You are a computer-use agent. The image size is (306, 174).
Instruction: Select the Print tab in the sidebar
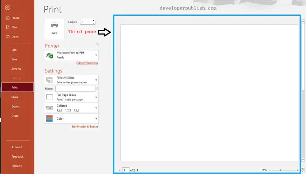(18, 88)
